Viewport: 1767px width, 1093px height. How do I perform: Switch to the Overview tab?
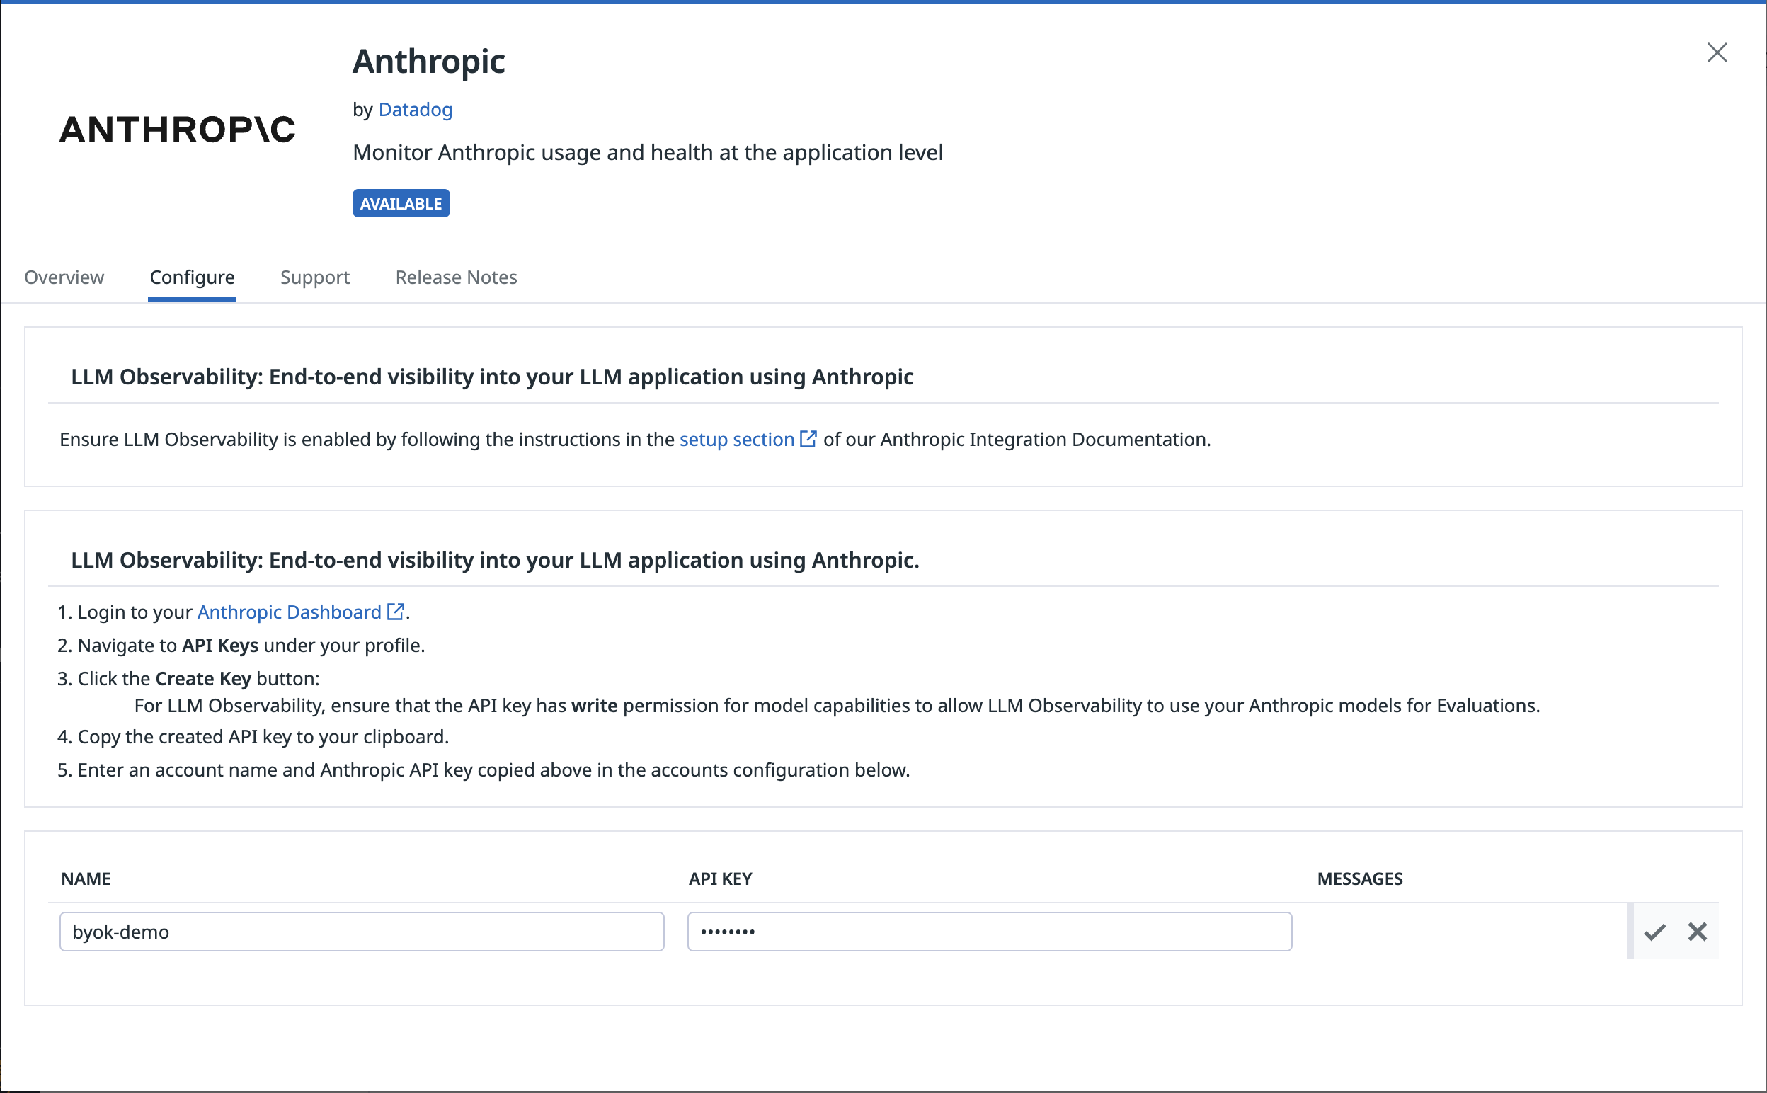tap(64, 277)
